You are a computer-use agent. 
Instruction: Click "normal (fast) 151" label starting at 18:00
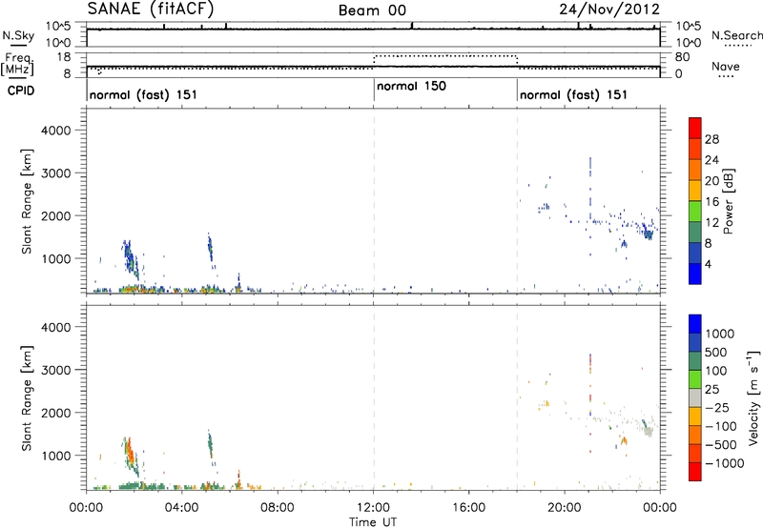[x=573, y=94]
